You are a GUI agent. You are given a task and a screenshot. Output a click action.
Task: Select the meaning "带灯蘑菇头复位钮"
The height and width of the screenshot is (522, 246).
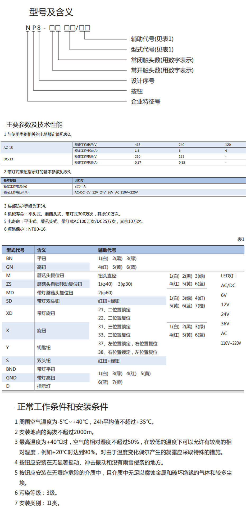pyautogui.click(x=55, y=293)
